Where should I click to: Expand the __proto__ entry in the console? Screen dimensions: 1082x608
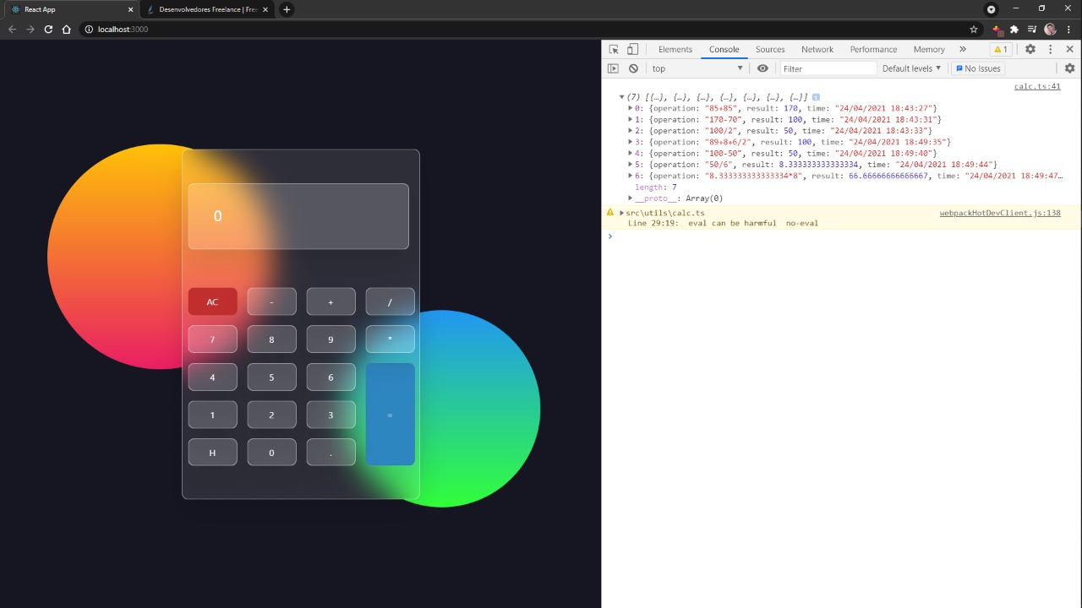tap(630, 198)
